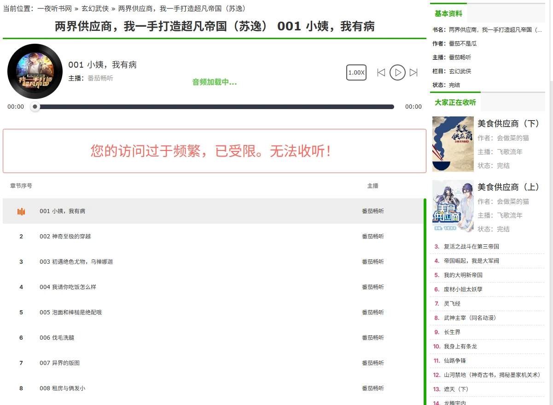
Task: Skip to the previous chapter track
Action: click(381, 73)
